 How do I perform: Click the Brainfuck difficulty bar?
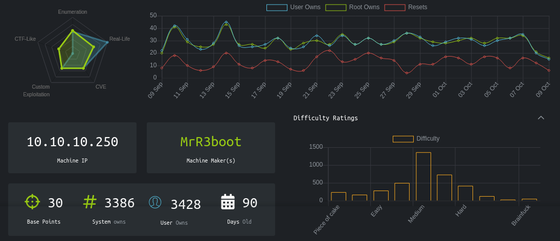click(x=529, y=199)
